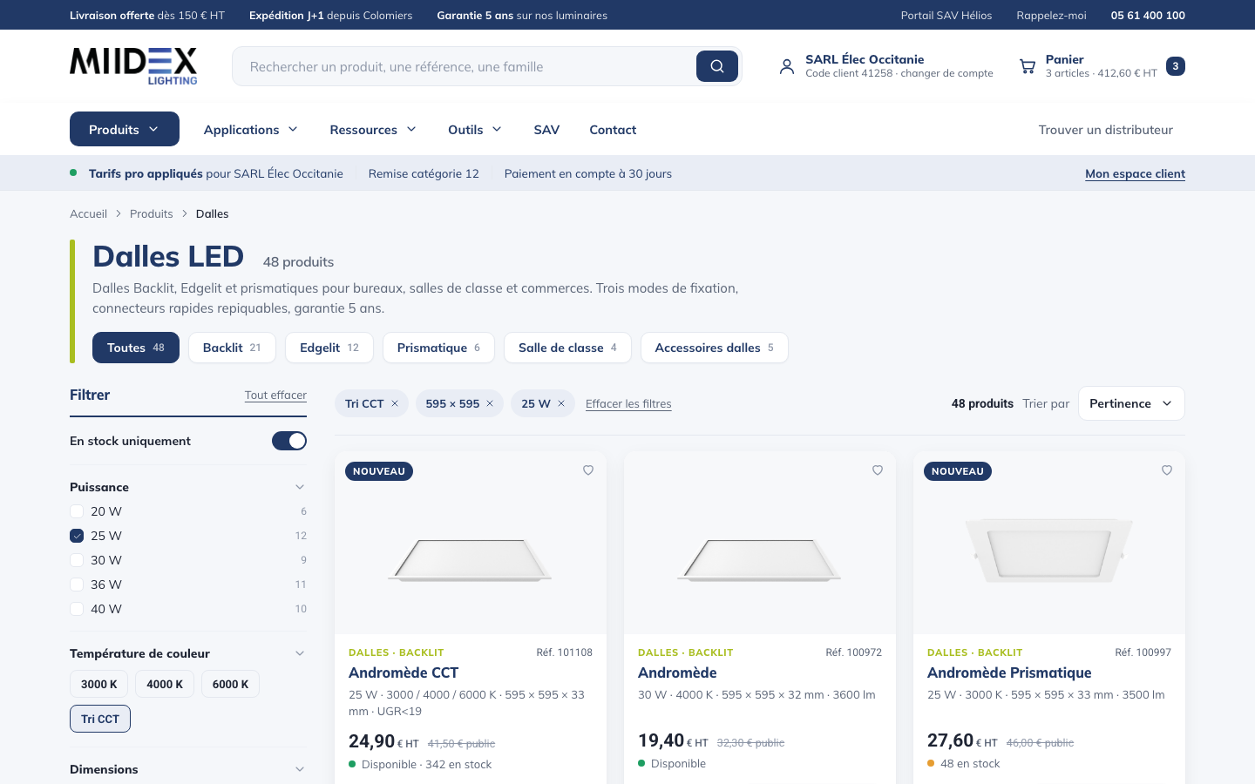Open the Pertinence sort dropdown

tap(1131, 403)
